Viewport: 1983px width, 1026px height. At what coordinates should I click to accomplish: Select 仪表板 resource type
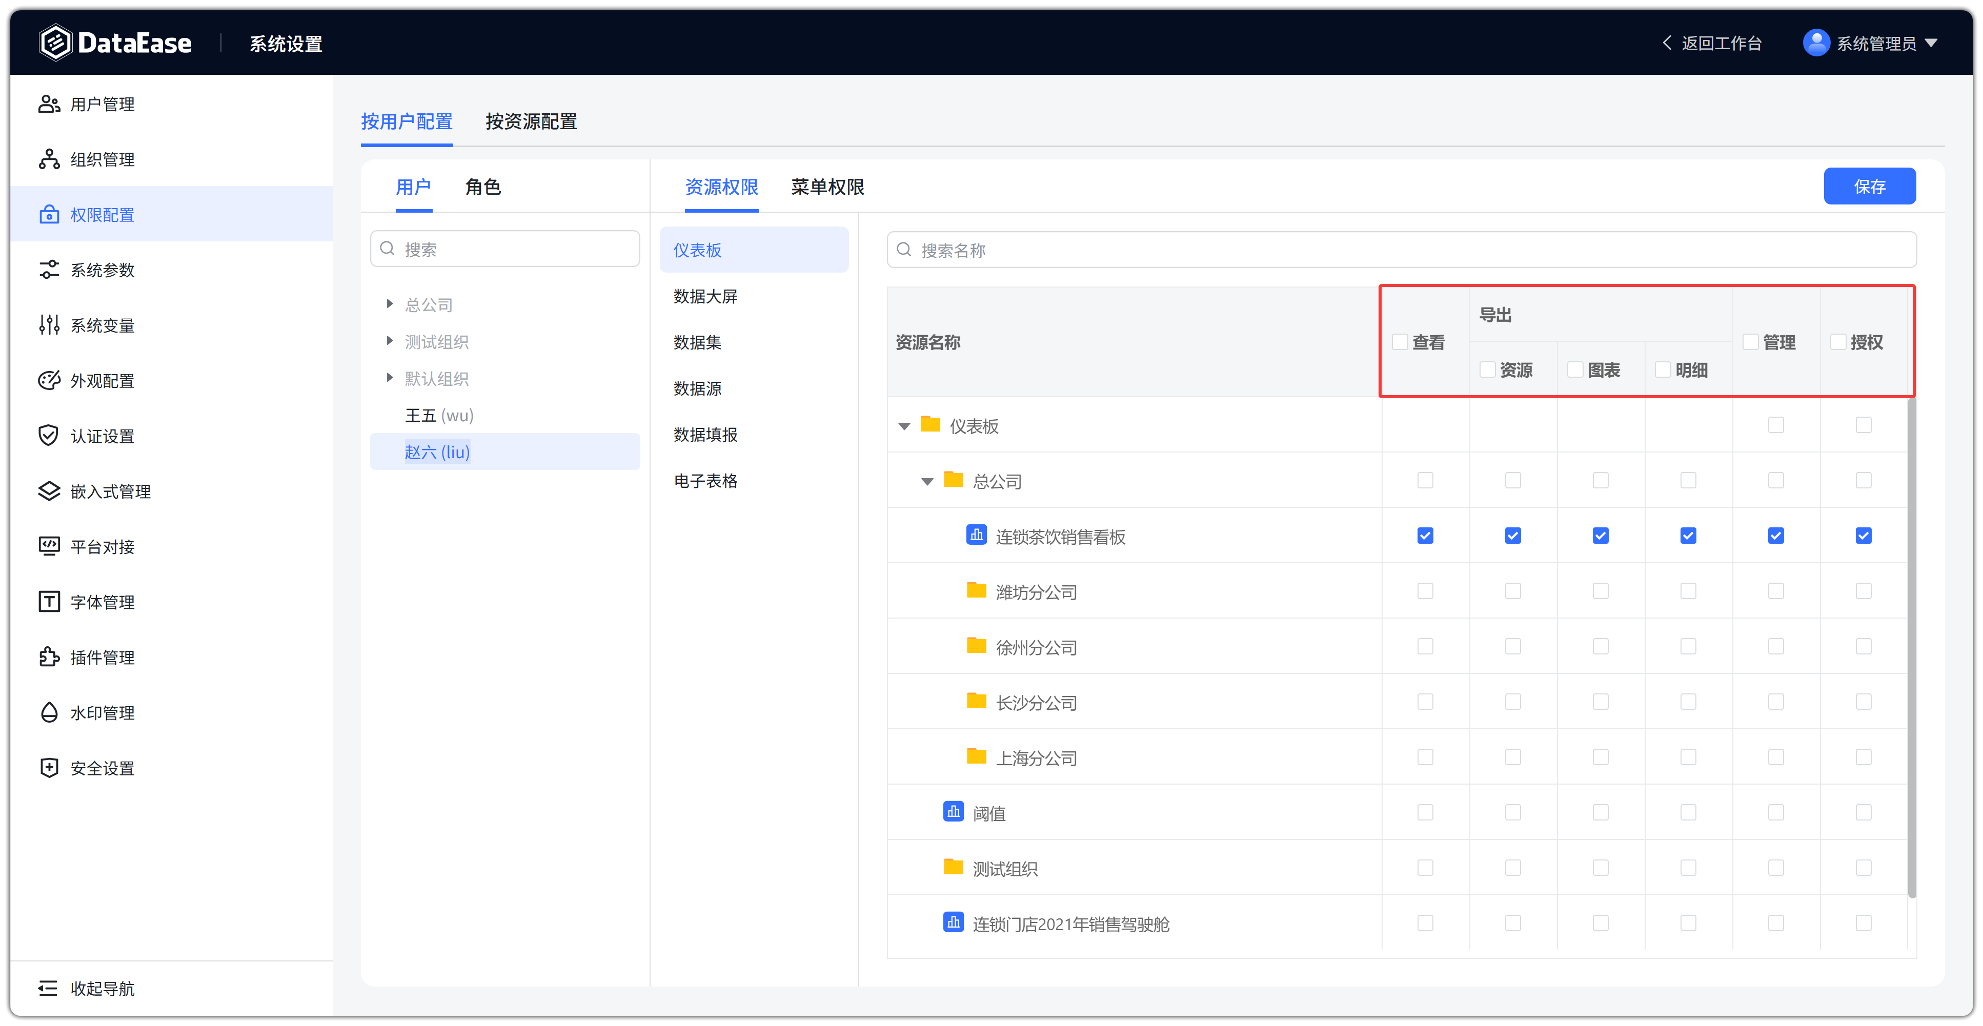coord(754,250)
